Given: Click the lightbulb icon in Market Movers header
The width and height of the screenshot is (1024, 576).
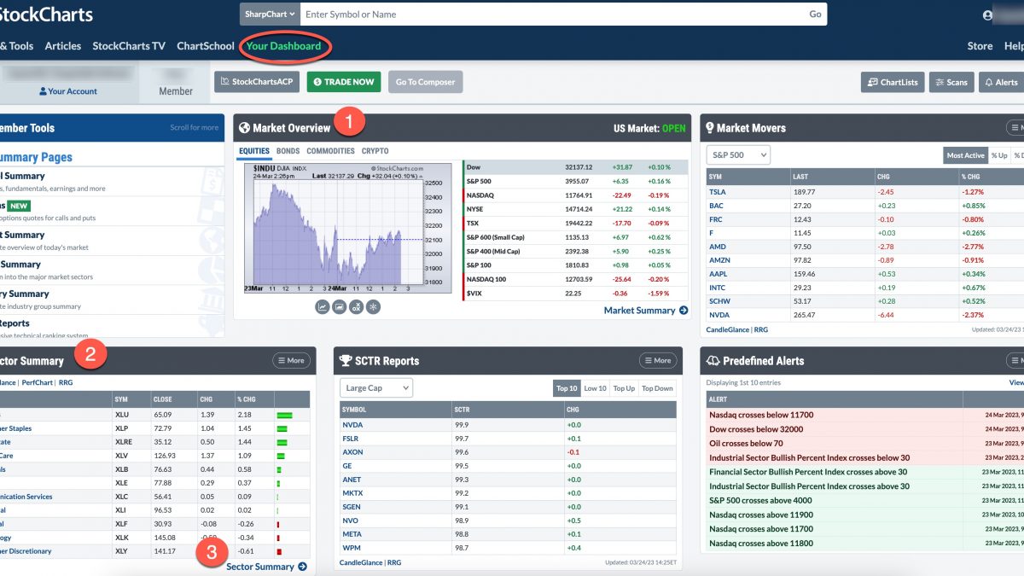Looking at the screenshot, I should [x=708, y=128].
